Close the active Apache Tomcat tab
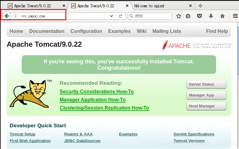 pos(127,6)
